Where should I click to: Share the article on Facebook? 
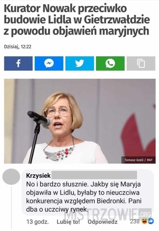point(18,63)
